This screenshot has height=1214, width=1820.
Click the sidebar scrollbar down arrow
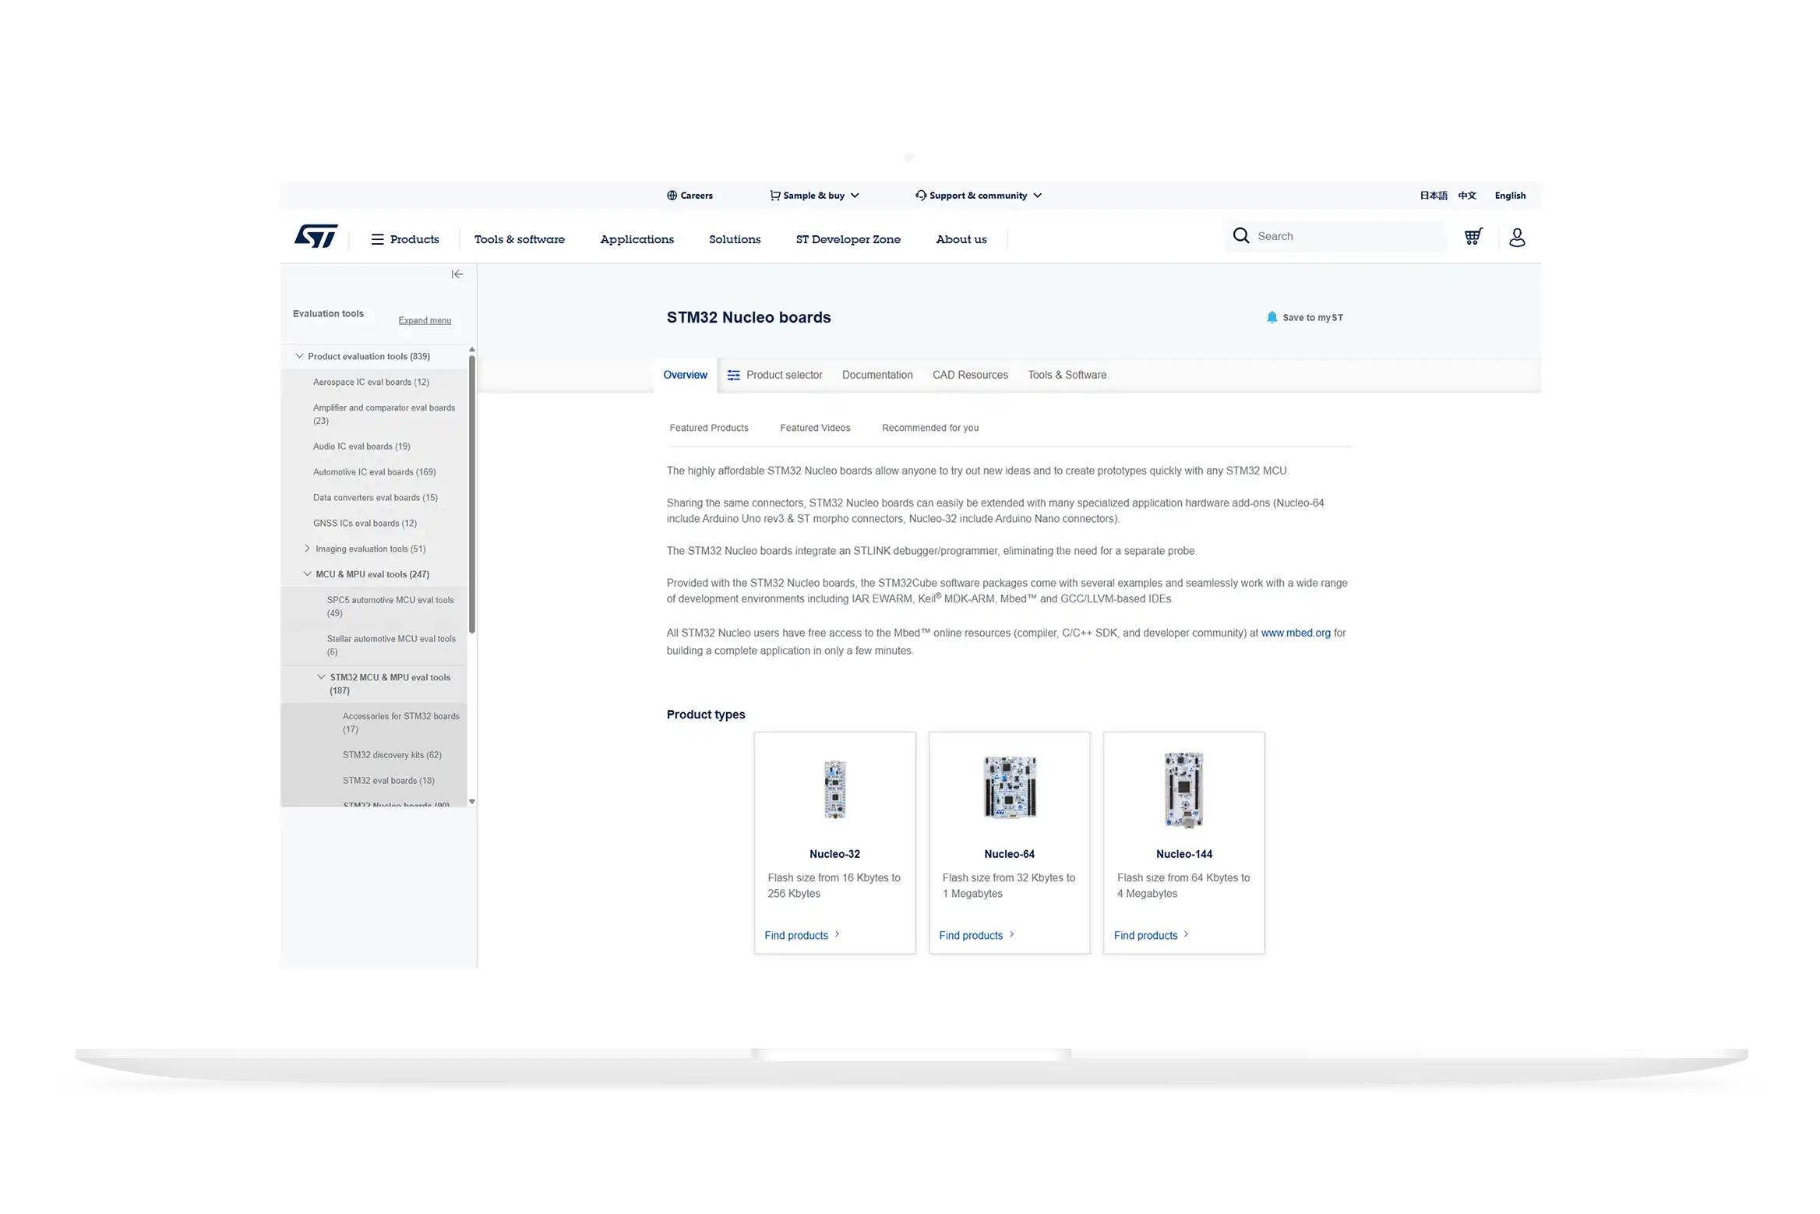[x=471, y=802]
